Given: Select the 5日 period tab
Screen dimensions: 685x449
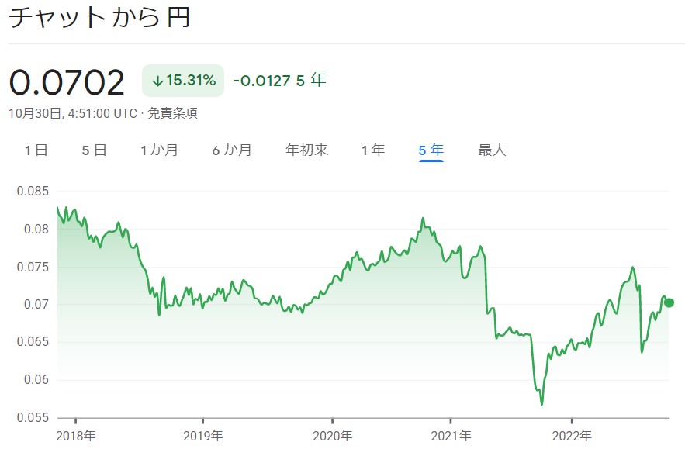Looking at the screenshot, I should click(x=92, y=150).
